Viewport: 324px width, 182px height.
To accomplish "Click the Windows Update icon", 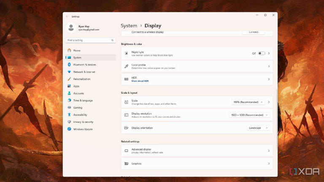I will click(69, 129).
